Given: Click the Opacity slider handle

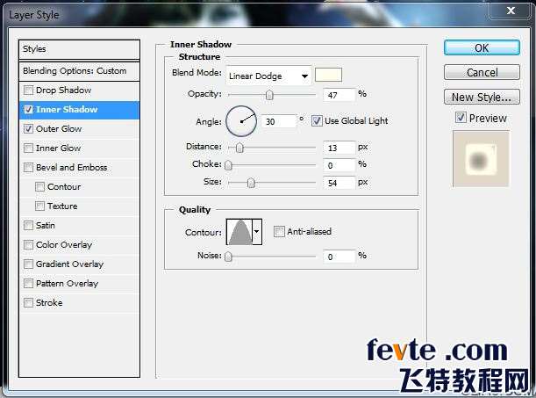Looking at the screenshot, I should [269, 95].
